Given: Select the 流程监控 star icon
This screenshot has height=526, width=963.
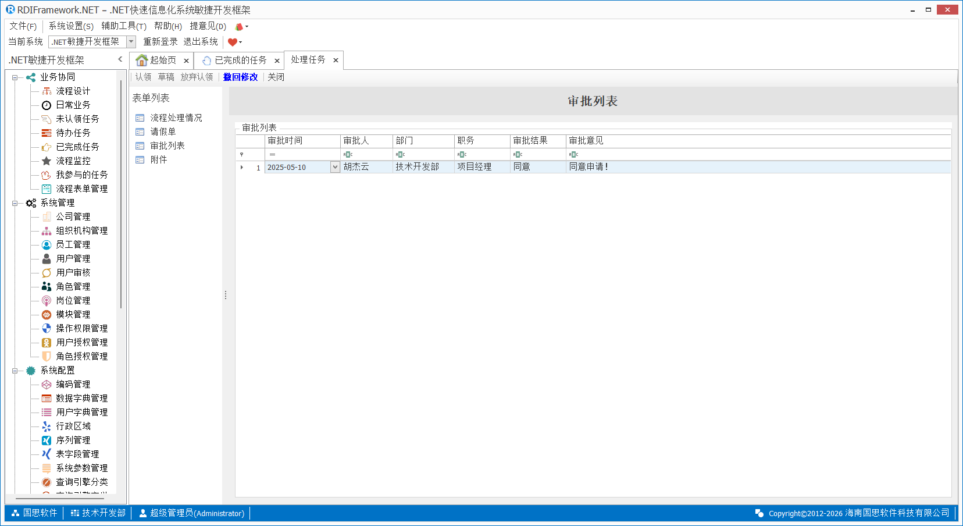Looking at the screenshot, I should coord(47,161).
